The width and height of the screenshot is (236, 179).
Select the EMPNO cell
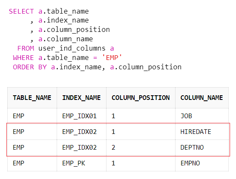tap(202, 163)
